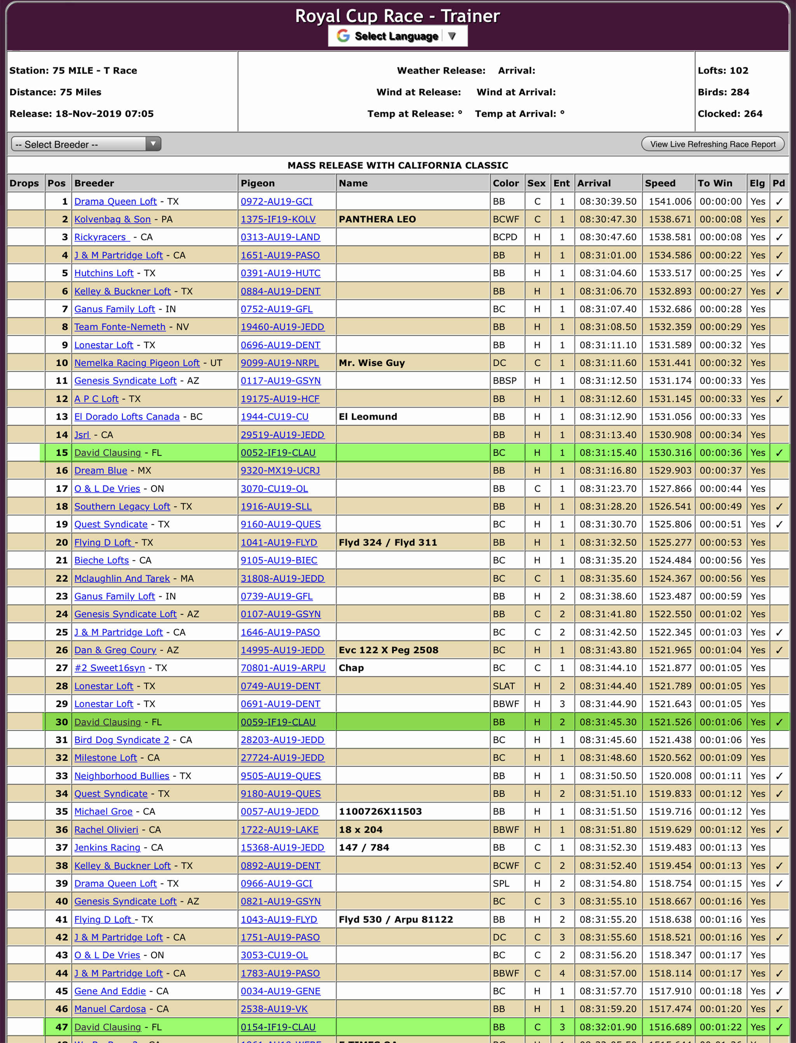The width and height of the screenshot is (796, 1043).
Task: Open El Dorado Lofts Canada breeder link
Action: tap(126, 417)
